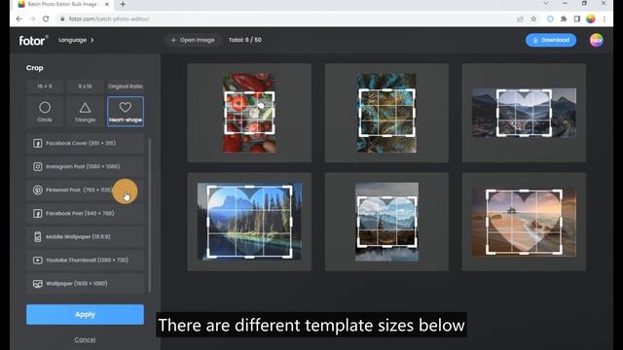623x350 pixels.
Task: Click the blue circular extension icon
Action: [550, 18]
